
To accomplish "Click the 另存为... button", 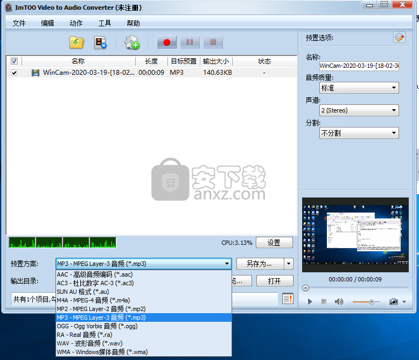I will (x=260, y=264).
